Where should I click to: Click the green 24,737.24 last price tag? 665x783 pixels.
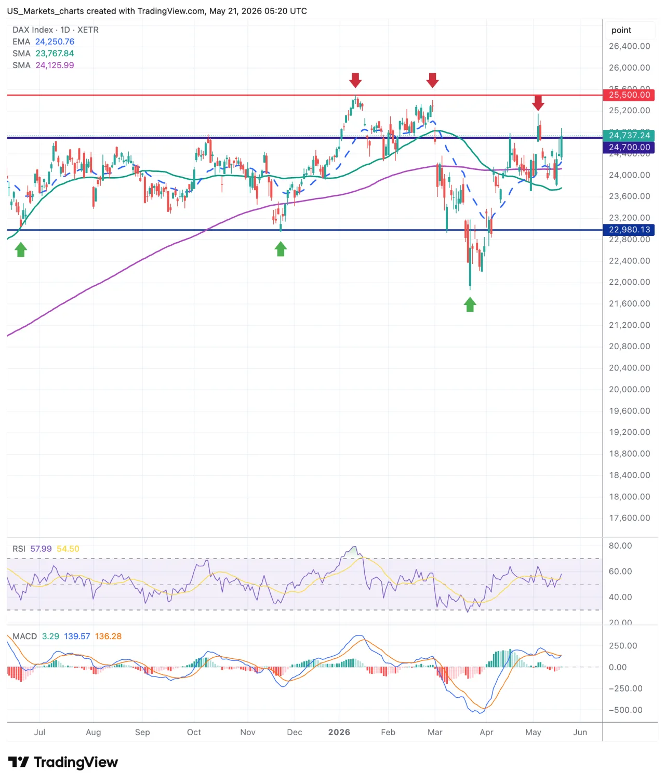(x=629, y=136)
